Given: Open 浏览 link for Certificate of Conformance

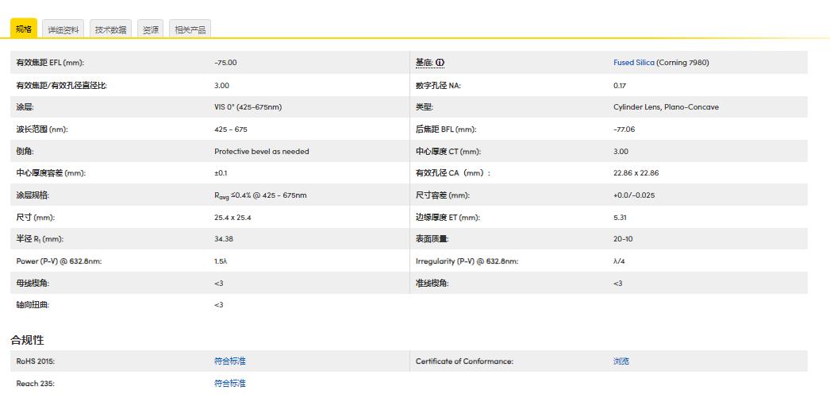Looking at the screenshot, I should point(621,361).
